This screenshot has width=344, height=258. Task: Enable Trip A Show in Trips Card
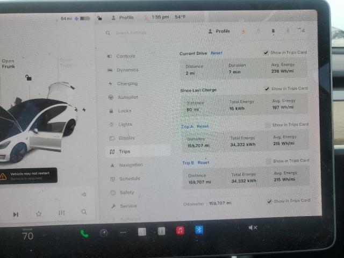coord(268,125)
